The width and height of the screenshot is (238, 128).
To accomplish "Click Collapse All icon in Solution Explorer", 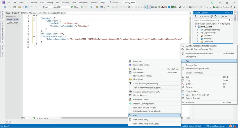I will tap(208, 17).
